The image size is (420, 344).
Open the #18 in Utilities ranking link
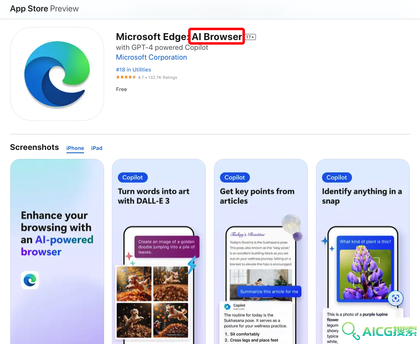pos(133,69)
